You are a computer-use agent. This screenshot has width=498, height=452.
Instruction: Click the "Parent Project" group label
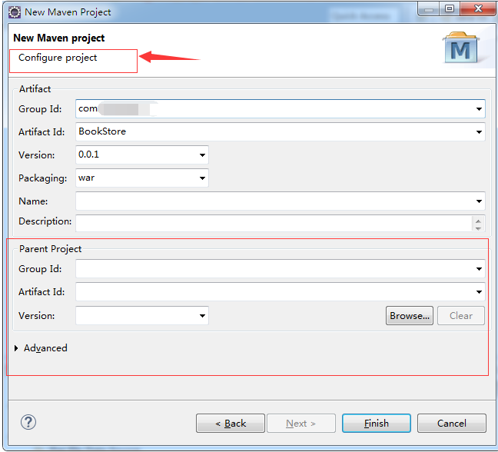[50, 249]
